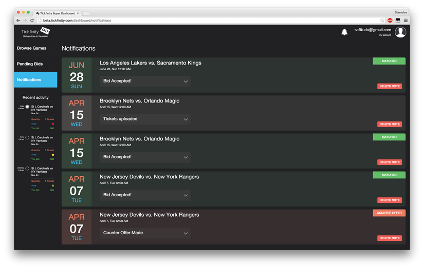This screenshot has height=269, width=424.
Task: Open the notification bell in the header
Action: (x=344, y=32)
